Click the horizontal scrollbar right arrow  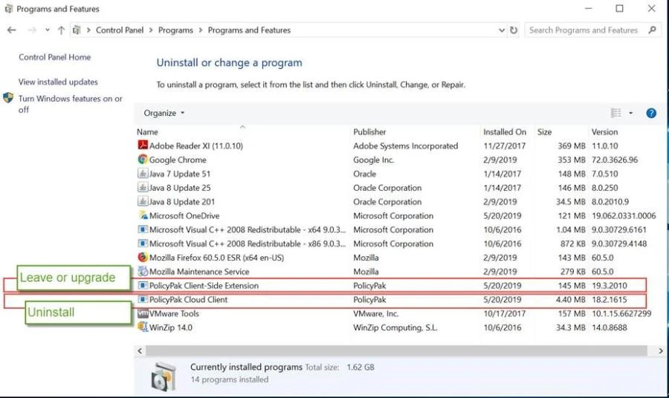(x=661, y=350)
